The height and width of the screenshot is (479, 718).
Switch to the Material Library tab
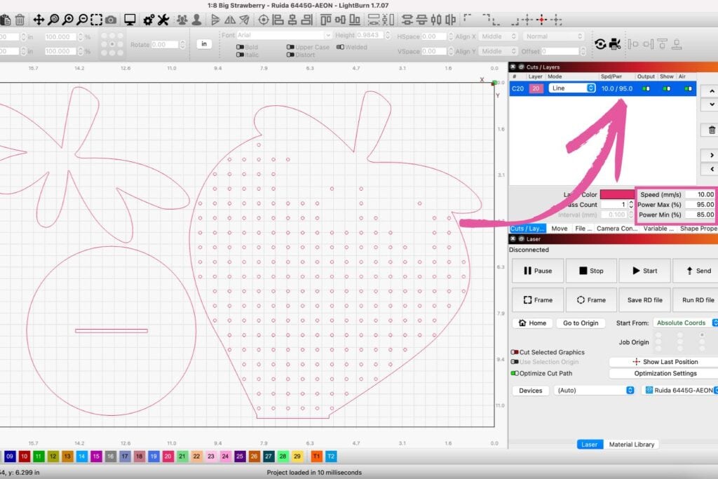click(x=632, y=444)
